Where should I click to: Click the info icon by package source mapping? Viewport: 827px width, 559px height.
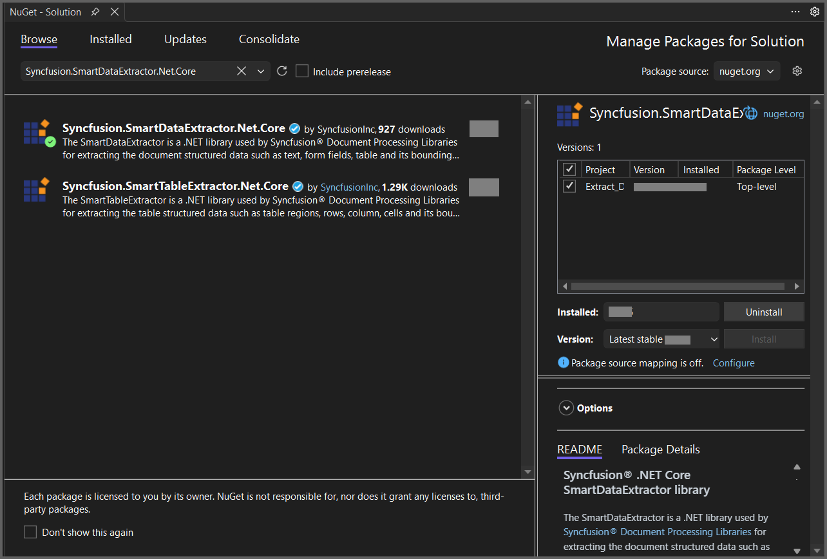click(x=563, y=363)
